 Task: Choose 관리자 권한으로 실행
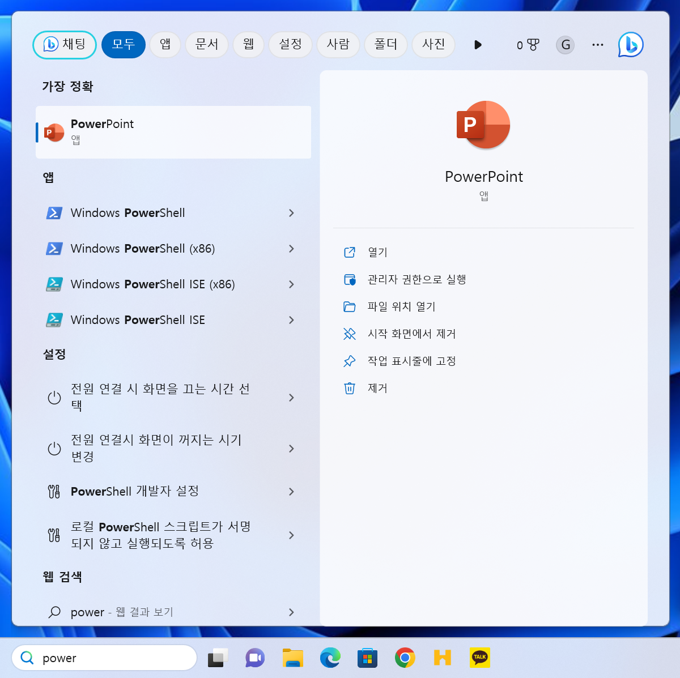click(416, 279)
